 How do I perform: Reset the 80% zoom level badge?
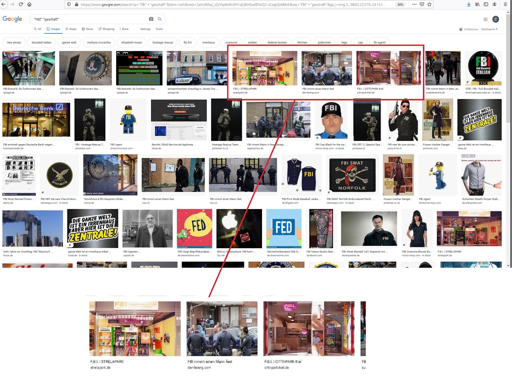(400, 4)
